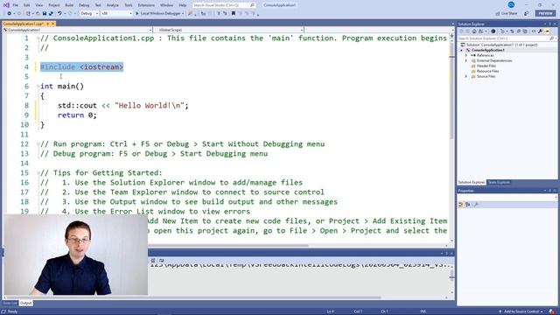560x315 pixels.
Task: Expand the References node
Action: tap(466, 55)
